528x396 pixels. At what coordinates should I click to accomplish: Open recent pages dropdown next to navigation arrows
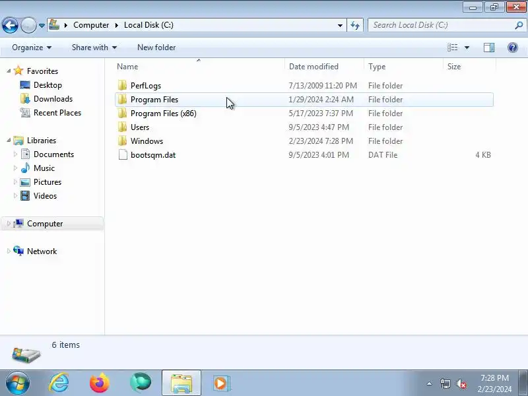click(42, 26)
